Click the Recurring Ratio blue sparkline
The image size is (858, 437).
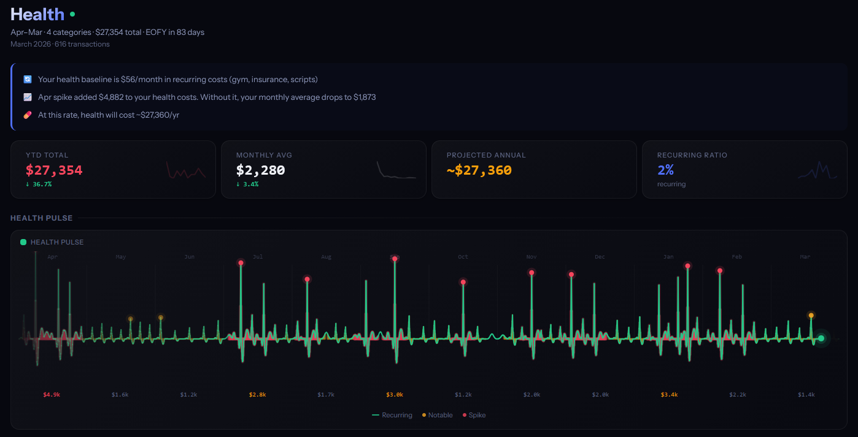coord(817,171)
